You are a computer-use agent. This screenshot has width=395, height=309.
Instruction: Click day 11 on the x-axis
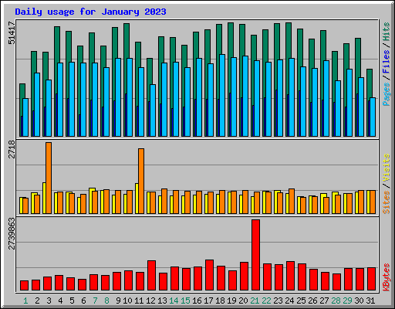click(x=139, y=301)
